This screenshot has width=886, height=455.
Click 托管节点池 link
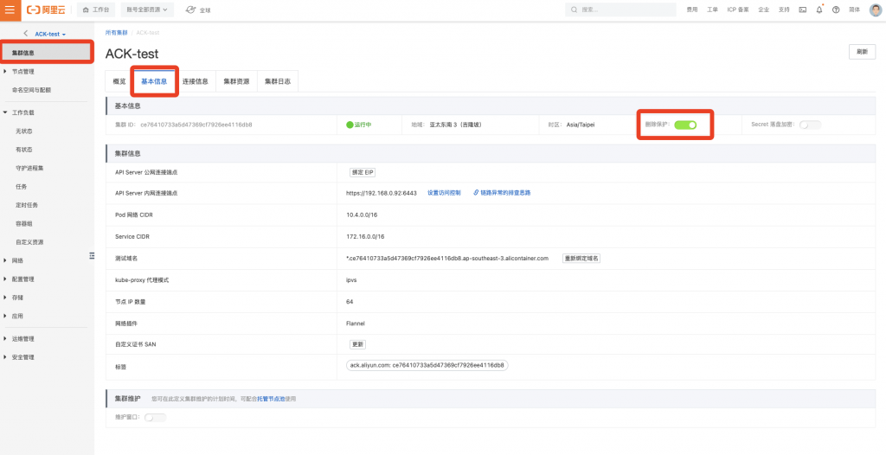click(x=271, y=399)
